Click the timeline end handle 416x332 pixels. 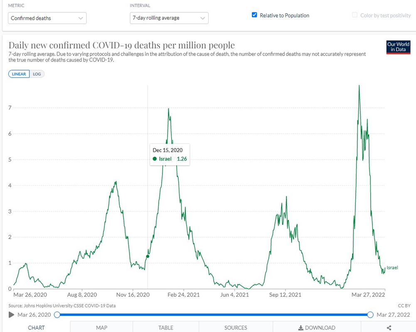(370, 315)
